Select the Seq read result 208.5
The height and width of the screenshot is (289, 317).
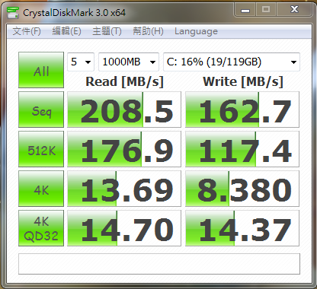coord(124,110)
